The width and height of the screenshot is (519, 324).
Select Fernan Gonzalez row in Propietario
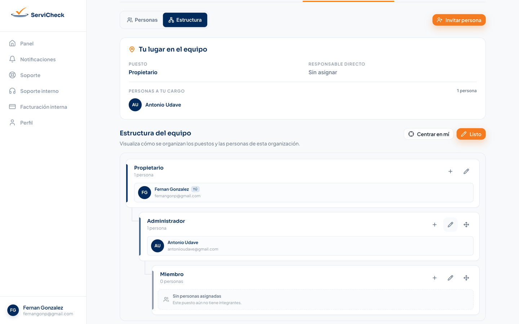[x=304, y=193]
